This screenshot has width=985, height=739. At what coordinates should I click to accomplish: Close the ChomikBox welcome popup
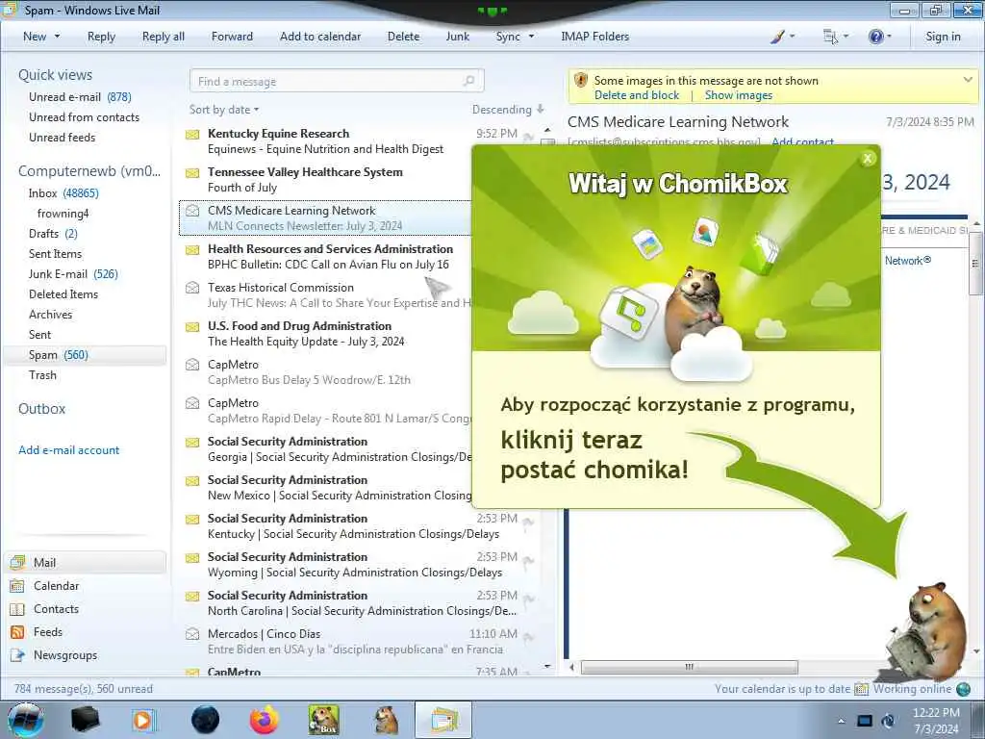pyautogui.click(x=868, y=159)
